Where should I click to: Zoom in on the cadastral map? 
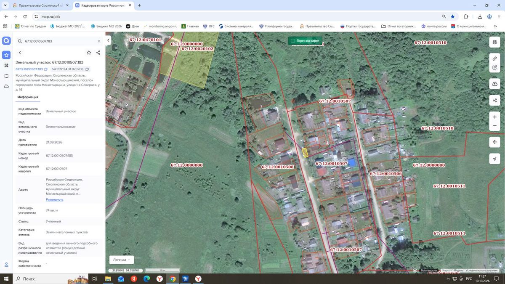(x=494, y=117)
